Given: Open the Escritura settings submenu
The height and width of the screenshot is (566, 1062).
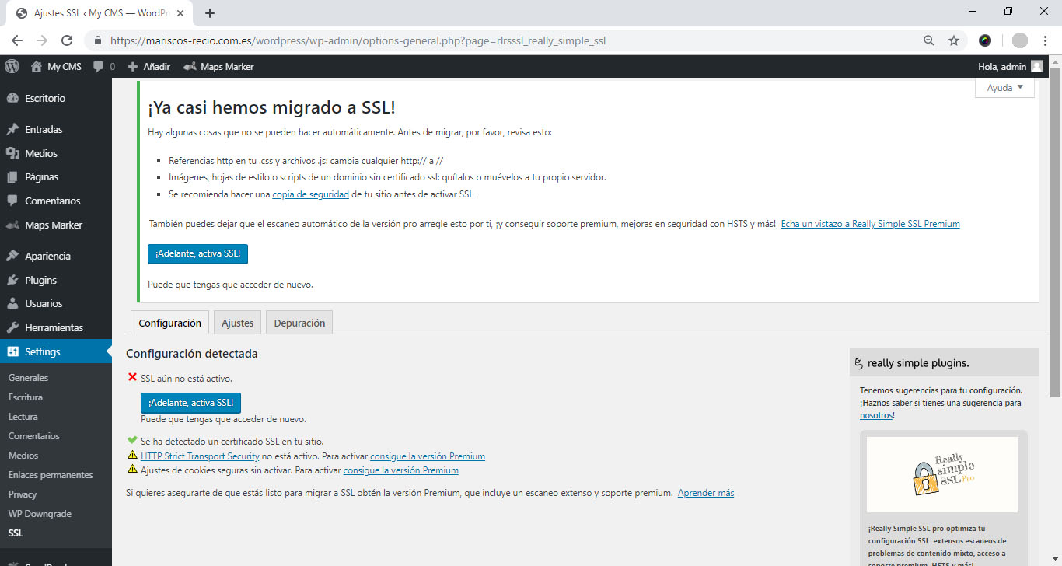Looking at the screenshot, I should [26, 397].
